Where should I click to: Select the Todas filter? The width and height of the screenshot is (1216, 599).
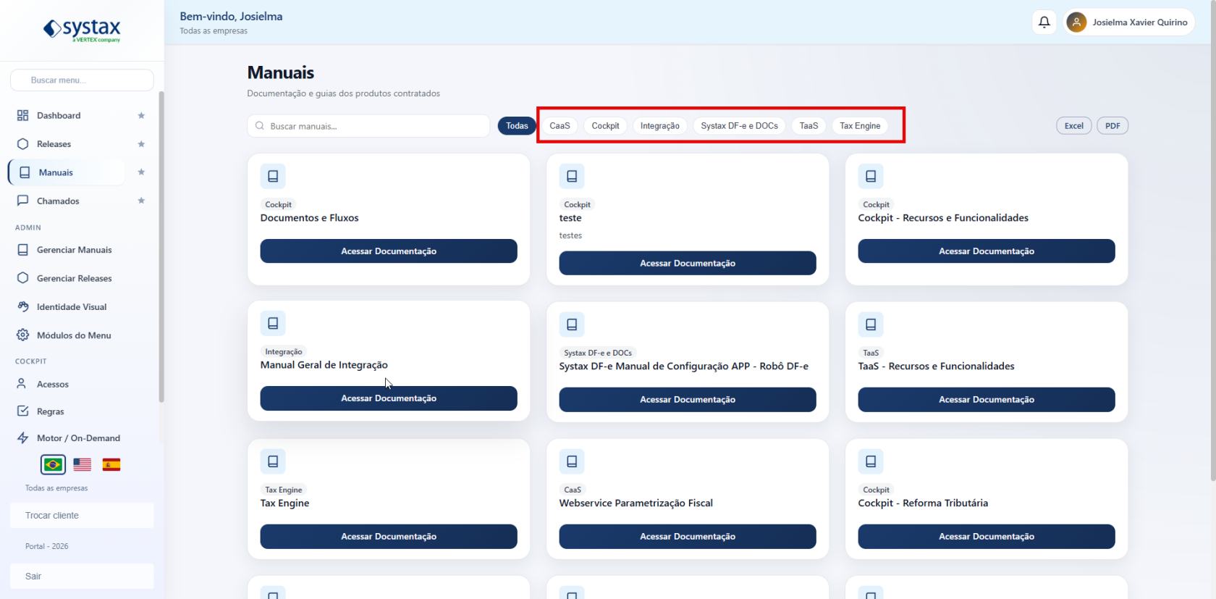517,126
